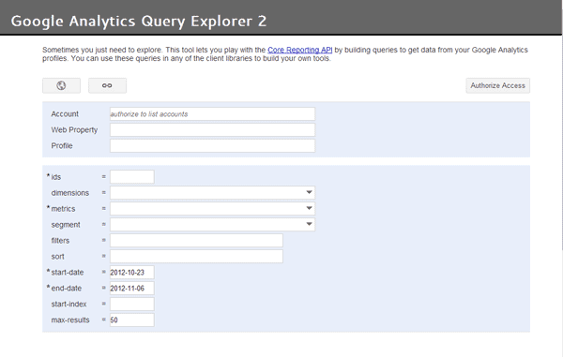Expand the segment dropdown arrow

click(309, 224)
